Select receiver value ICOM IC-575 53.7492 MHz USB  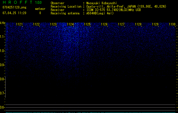[x=113, y=10]
